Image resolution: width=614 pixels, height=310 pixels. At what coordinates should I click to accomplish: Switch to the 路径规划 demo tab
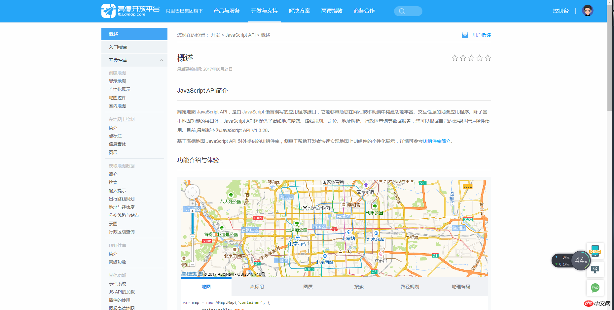pyautogui.click(x=410, y=287)
